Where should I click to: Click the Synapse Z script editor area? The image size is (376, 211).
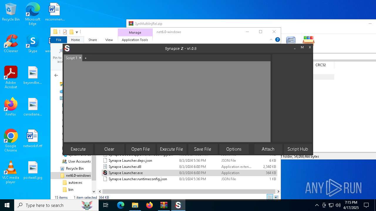167,101
